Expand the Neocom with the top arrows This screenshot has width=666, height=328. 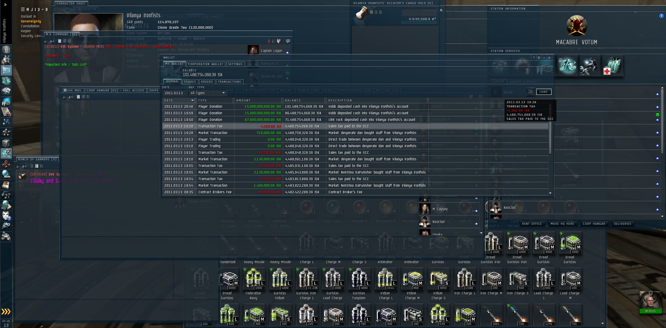click(5, 5)
